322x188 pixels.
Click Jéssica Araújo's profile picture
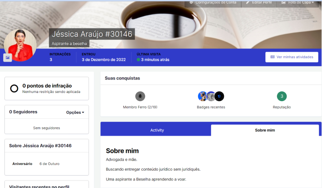(x=20, y=45)
